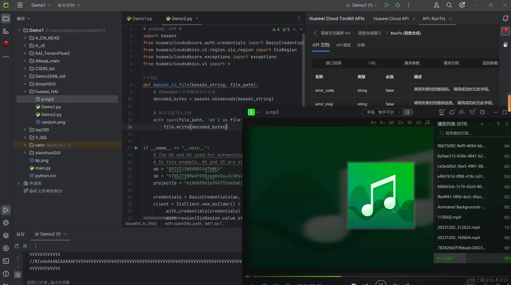Open the Demo1 project dropdown

pyautogui.click(x=41, y=5)
